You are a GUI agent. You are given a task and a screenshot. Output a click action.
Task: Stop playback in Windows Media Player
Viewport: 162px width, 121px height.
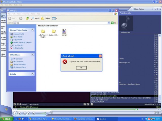20,113
